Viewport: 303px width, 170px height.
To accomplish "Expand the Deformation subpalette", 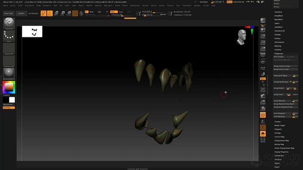I will [x=279, y=42].
